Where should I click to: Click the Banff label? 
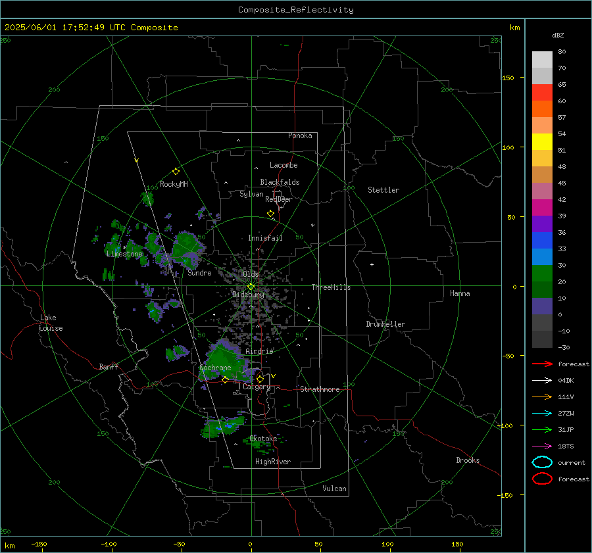[109, 366]
